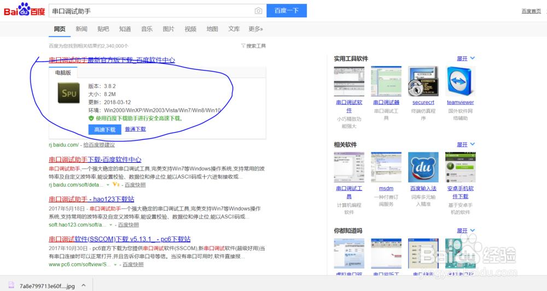Open the 串口调试器 thumbnail image
Image resolution: width=547 pixels, height=291 pixels.
386,81
